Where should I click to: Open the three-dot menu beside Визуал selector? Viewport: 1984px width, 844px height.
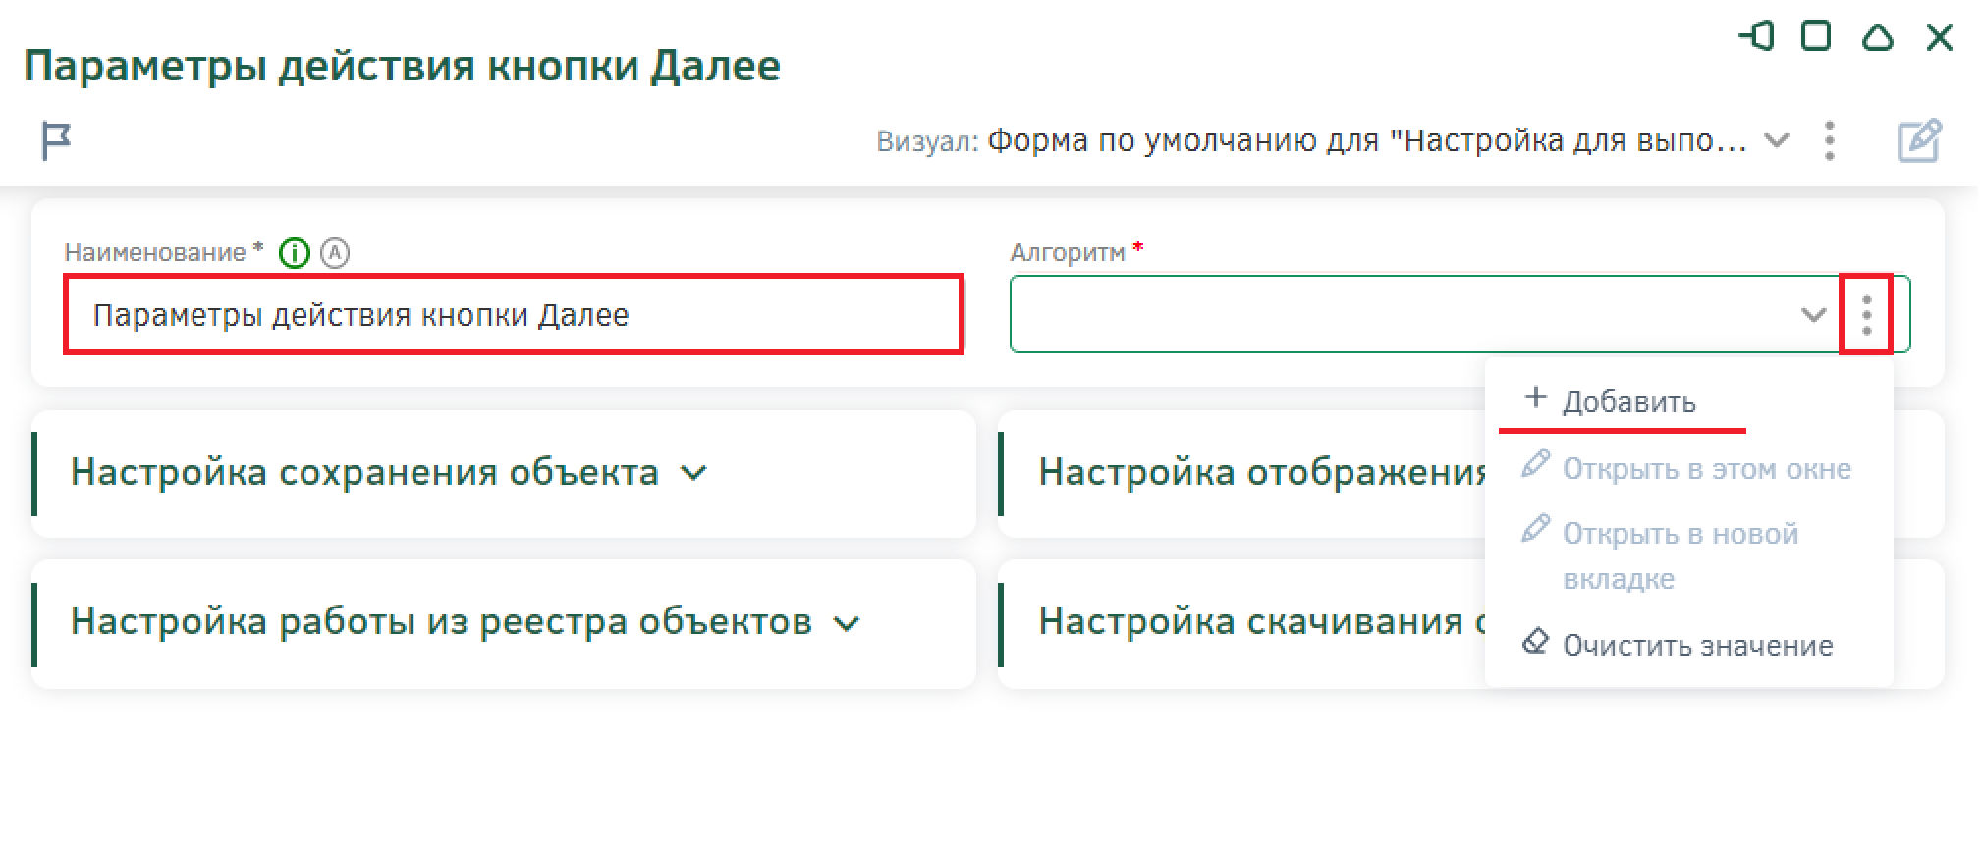[1829, 140]
